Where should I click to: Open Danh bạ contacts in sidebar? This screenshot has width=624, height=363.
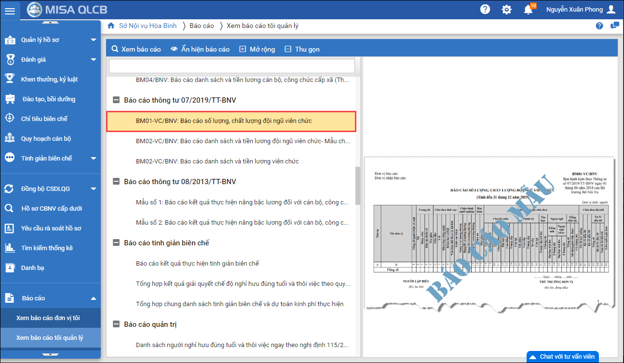pyautogui.click(x=36, y=268)
